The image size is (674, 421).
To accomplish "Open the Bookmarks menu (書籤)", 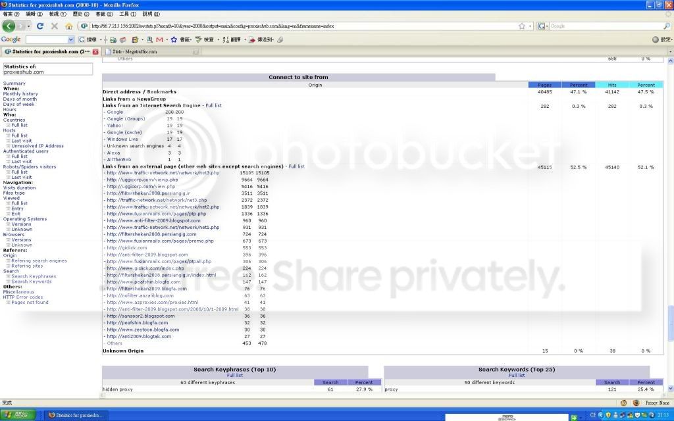I will point(104,14).
